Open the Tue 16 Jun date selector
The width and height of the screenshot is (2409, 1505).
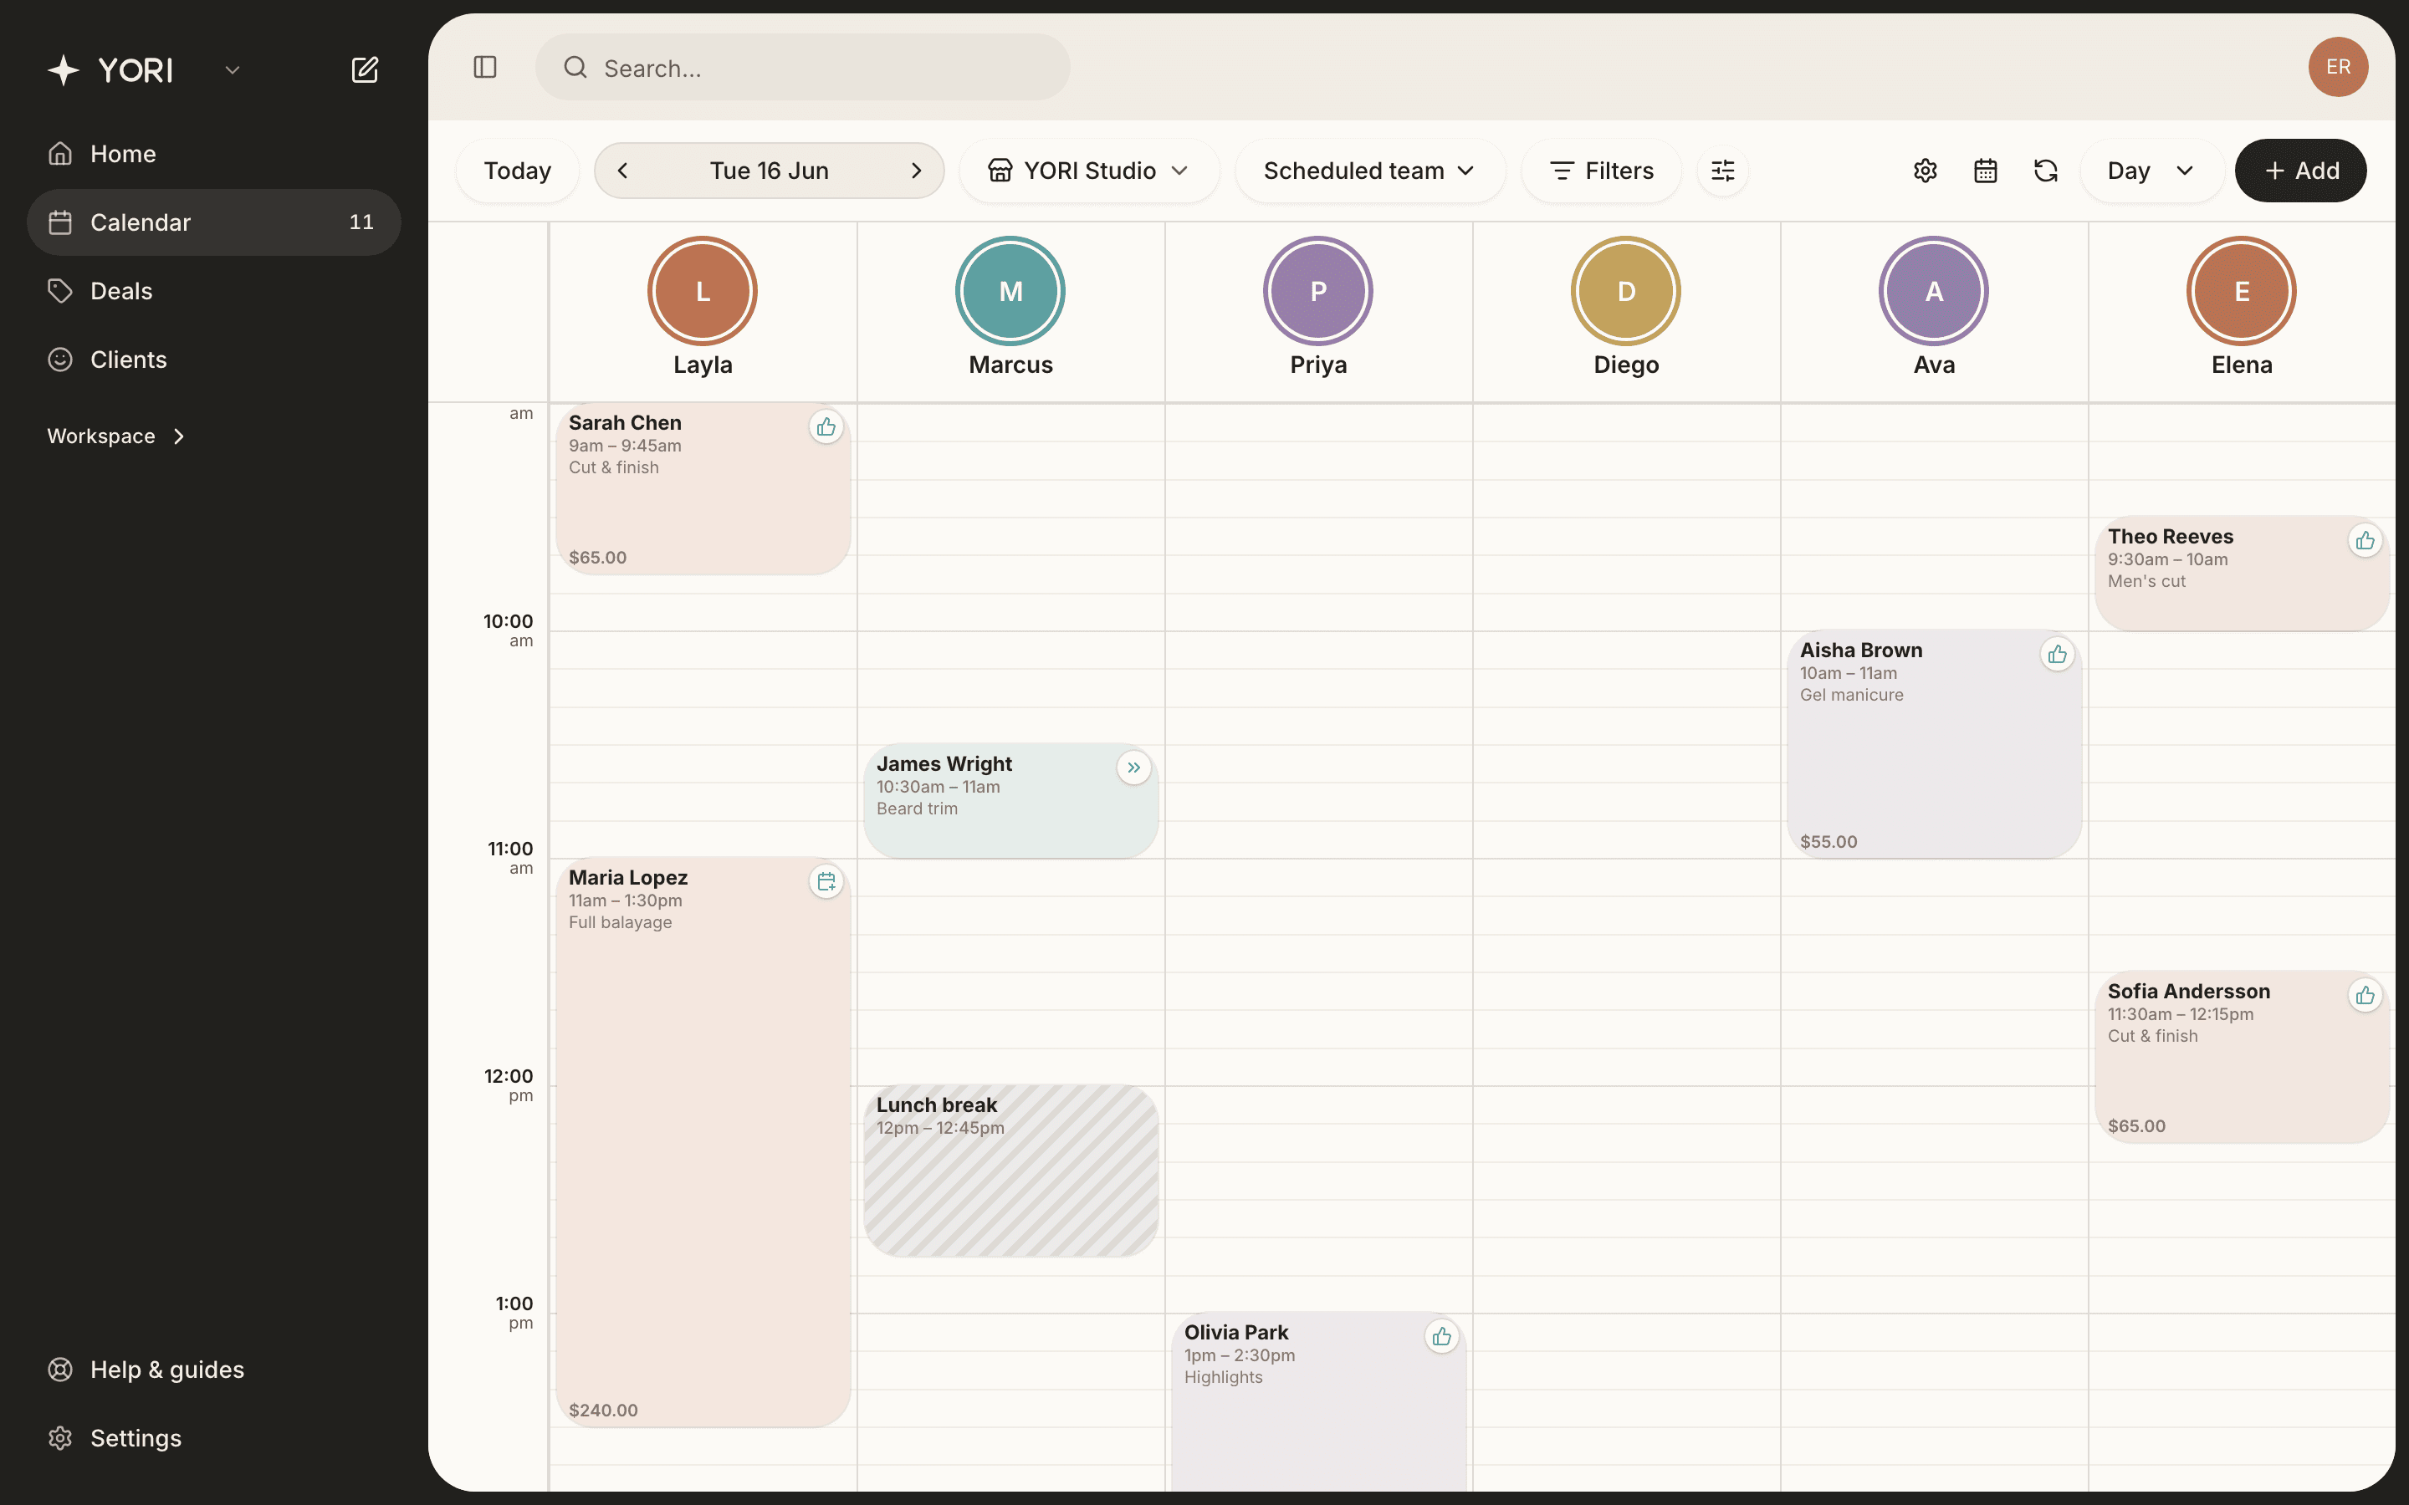pyautogui.click(x=769, y=171)
